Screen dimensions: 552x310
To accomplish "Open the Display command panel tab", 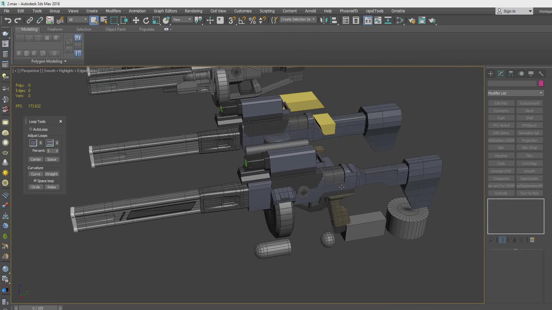I will (531, 73).
